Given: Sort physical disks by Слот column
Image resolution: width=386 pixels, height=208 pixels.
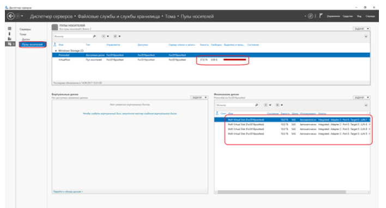Looking at the screenshot, I should 224,114.
